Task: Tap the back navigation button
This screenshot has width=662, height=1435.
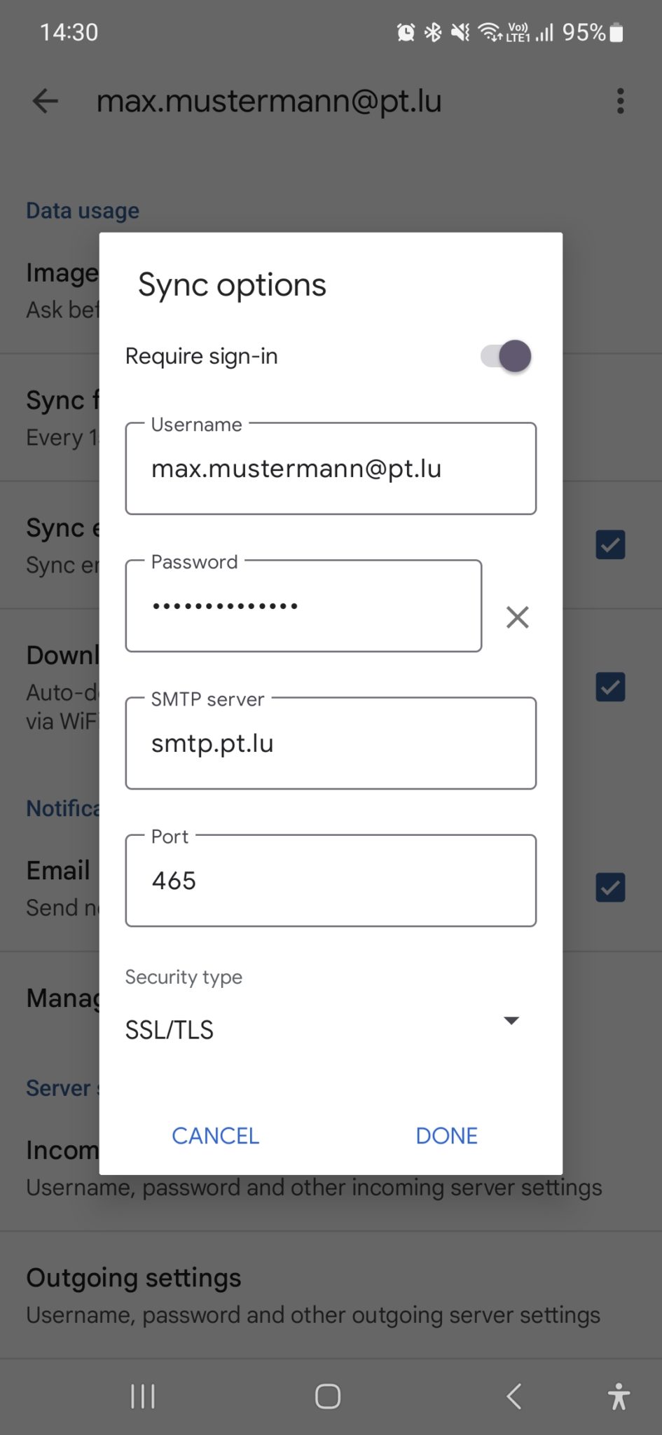Action: pos(513,1396)
